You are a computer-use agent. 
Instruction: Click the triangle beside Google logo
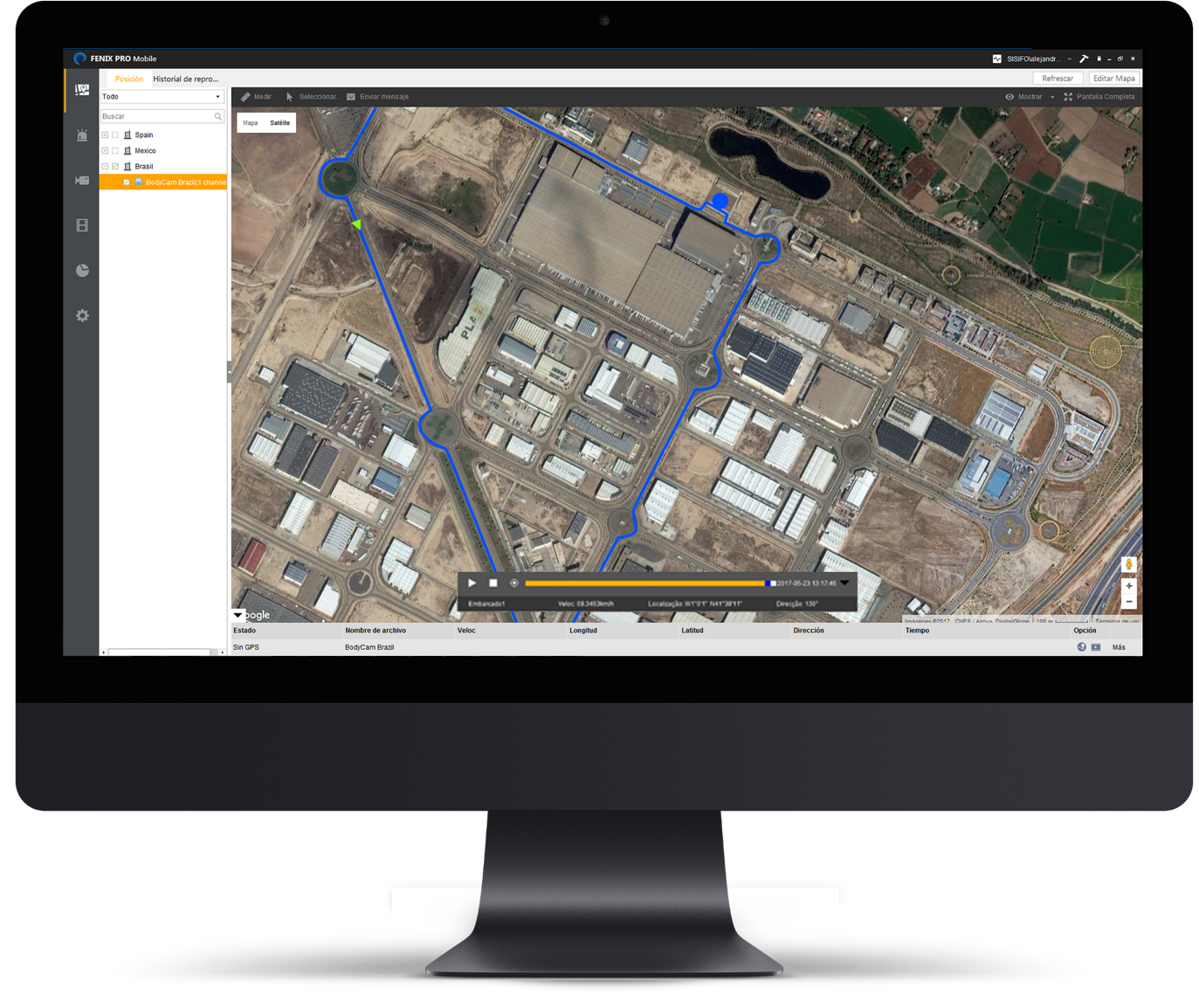pos(238,615)
